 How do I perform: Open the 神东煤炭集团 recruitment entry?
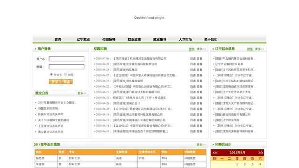click(128, 81)
